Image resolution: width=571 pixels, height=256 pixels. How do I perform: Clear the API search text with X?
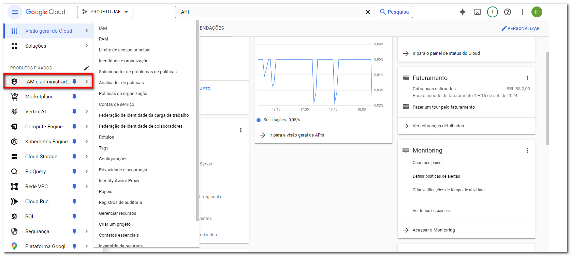click(x=368, y=12)
